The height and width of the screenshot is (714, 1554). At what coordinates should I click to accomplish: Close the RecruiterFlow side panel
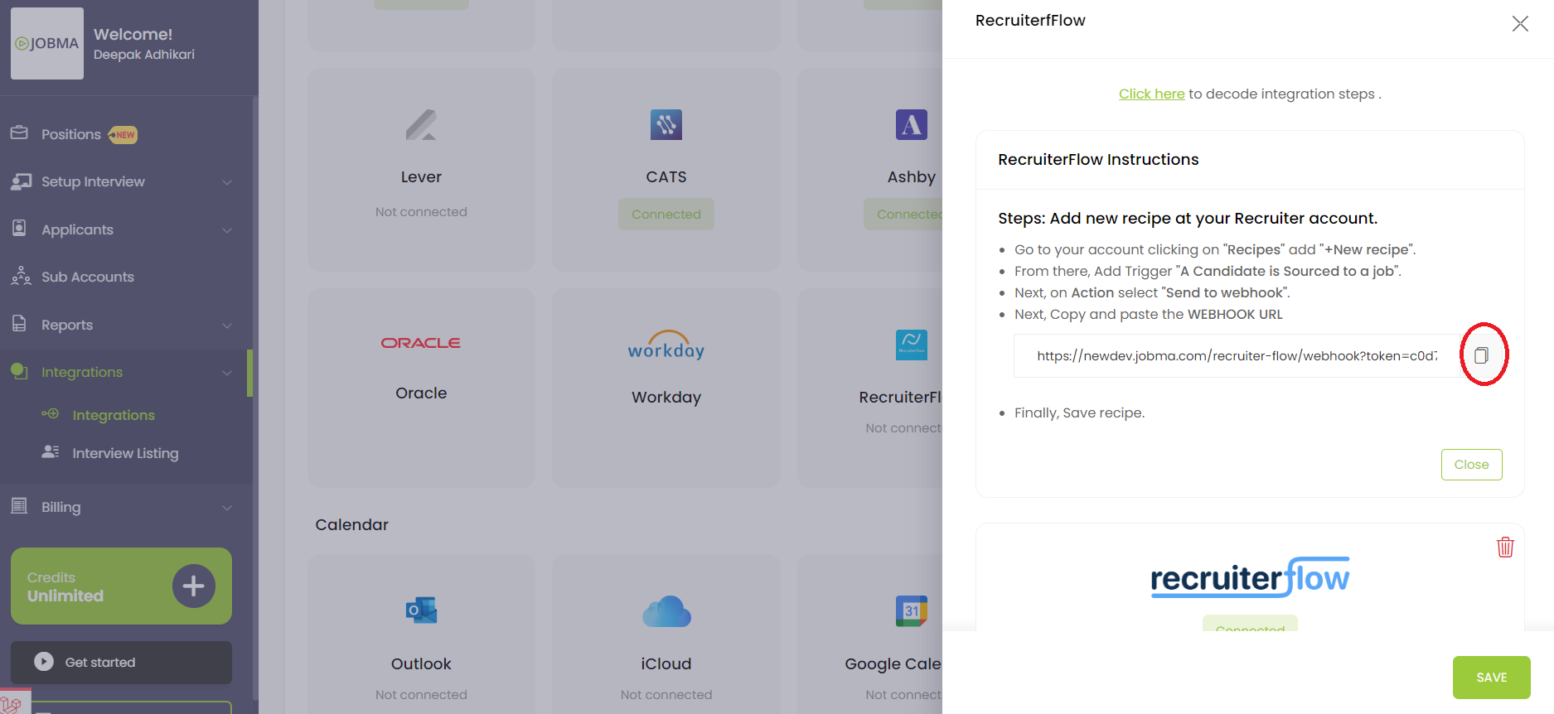click(x=1520, y=23)
